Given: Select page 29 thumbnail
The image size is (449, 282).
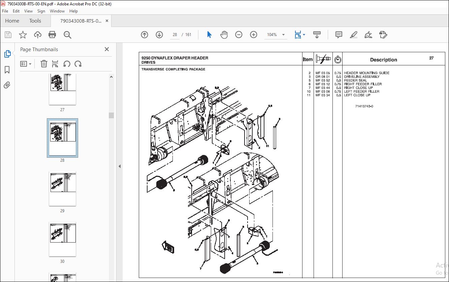Looking at the screenshot, I should point(62,189).
